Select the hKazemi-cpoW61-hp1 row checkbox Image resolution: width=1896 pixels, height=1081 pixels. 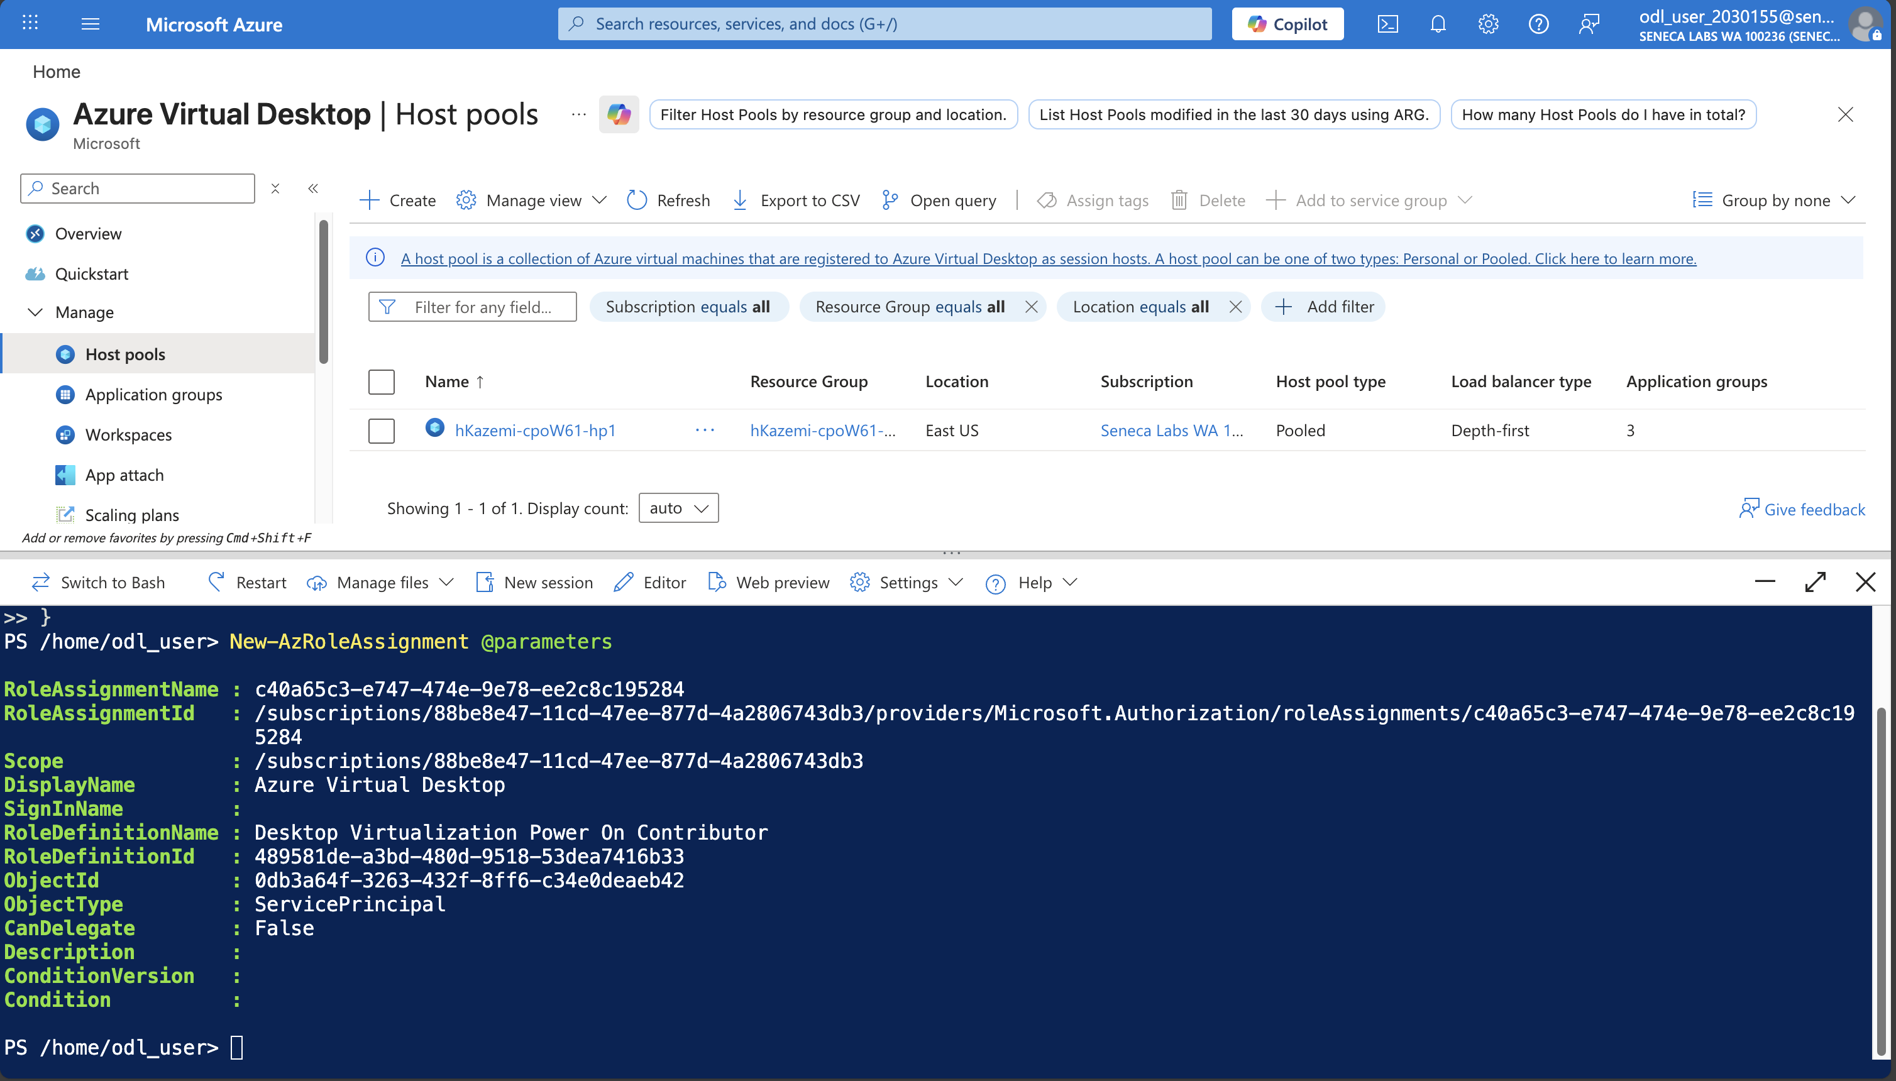click(x=382, y=431)
